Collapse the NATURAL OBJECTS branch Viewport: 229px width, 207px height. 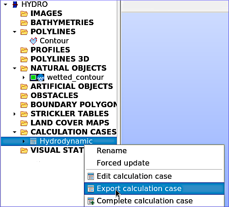pos(15,68)
